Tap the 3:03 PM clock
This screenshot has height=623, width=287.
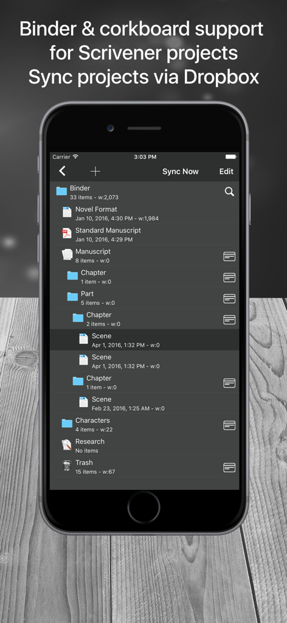click(145, 157)
